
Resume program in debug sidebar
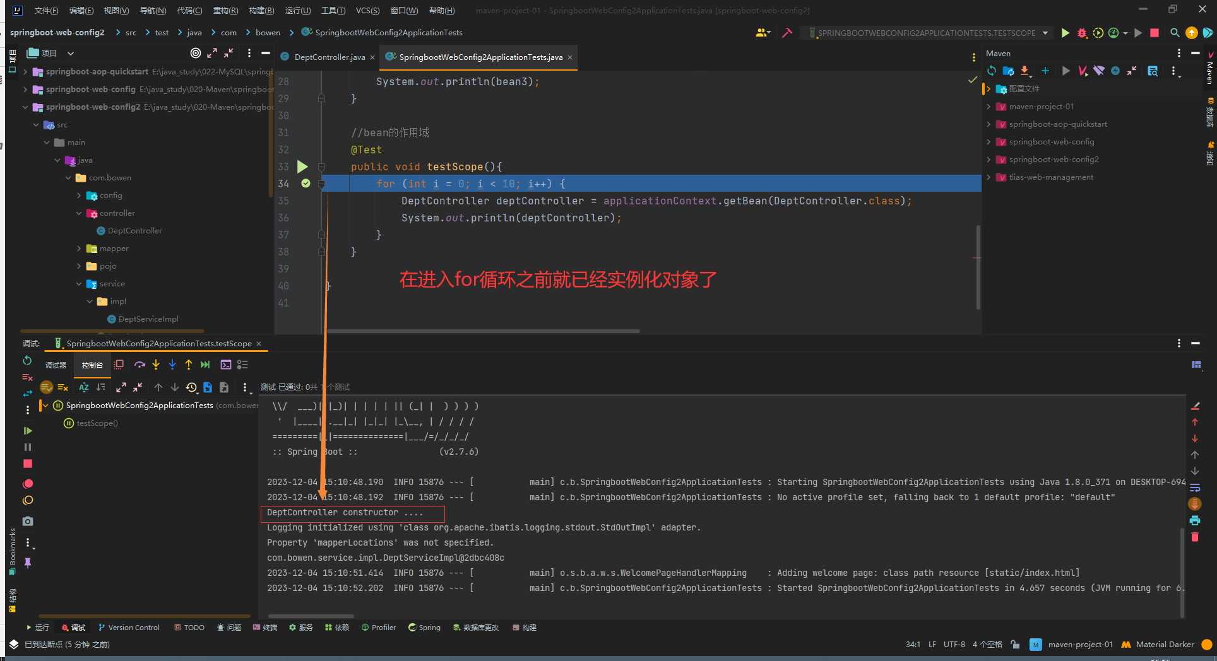click(27, 431)
